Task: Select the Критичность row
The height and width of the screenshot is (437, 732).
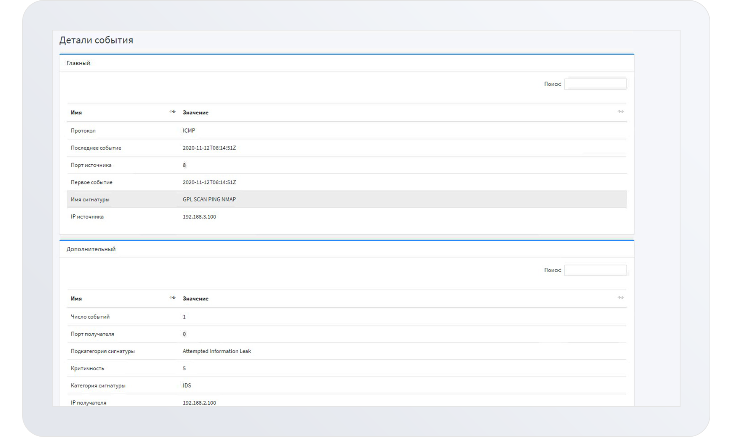Action: tap(87, 368)
